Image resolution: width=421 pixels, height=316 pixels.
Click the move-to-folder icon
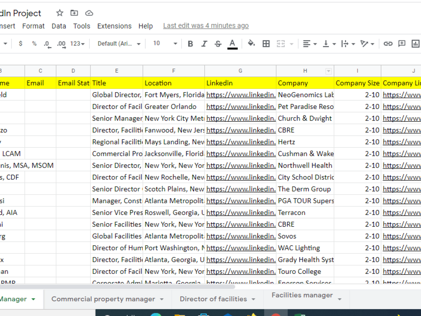[74, 13]
